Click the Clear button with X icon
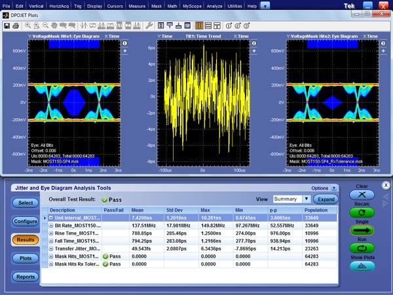 coord(362,195)
